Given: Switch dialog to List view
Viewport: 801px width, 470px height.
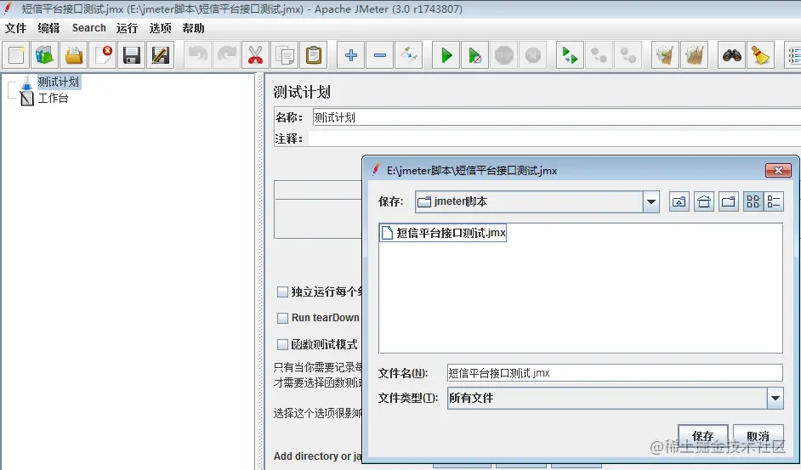Looking at the screenshot, I should pos(753,201).
